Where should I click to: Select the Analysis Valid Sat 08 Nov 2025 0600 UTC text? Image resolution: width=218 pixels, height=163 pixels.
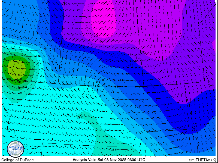pyautogui.click(x=109, y=159)
